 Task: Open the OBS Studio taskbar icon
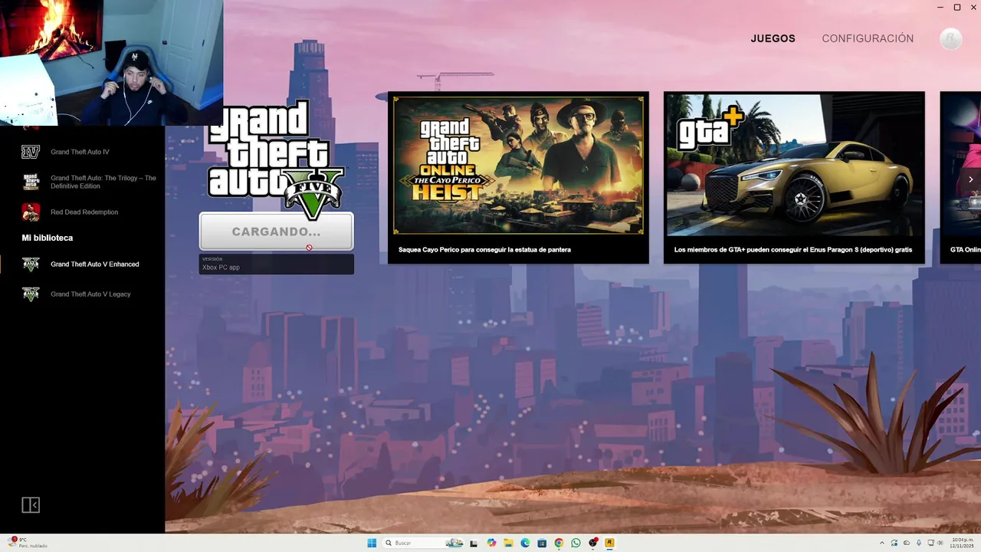[x=593, y=543]
